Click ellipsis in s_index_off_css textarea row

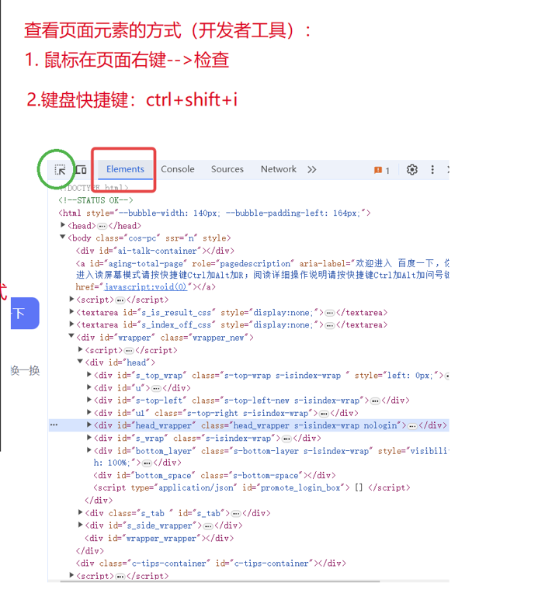329,325
